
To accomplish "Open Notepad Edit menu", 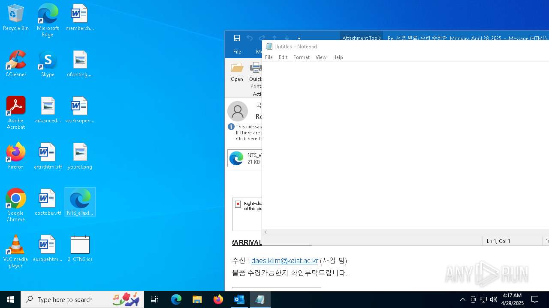I will [283, 57].
